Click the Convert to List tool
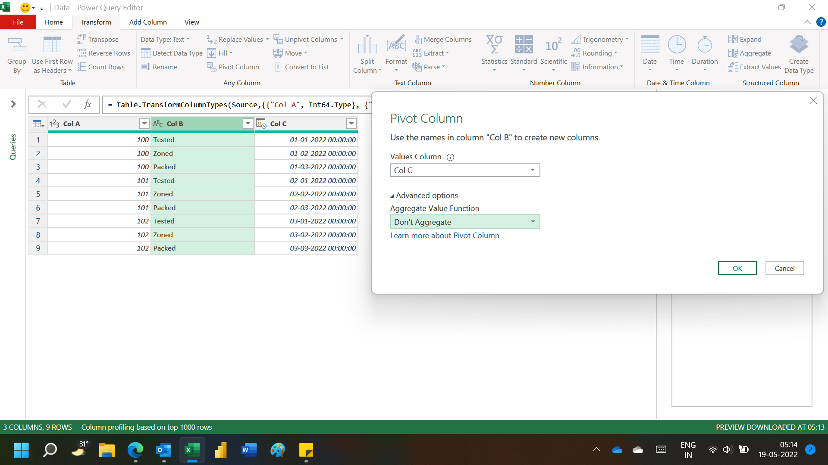Viewport: 828px width, 465px height. click(x=301, y=67)
